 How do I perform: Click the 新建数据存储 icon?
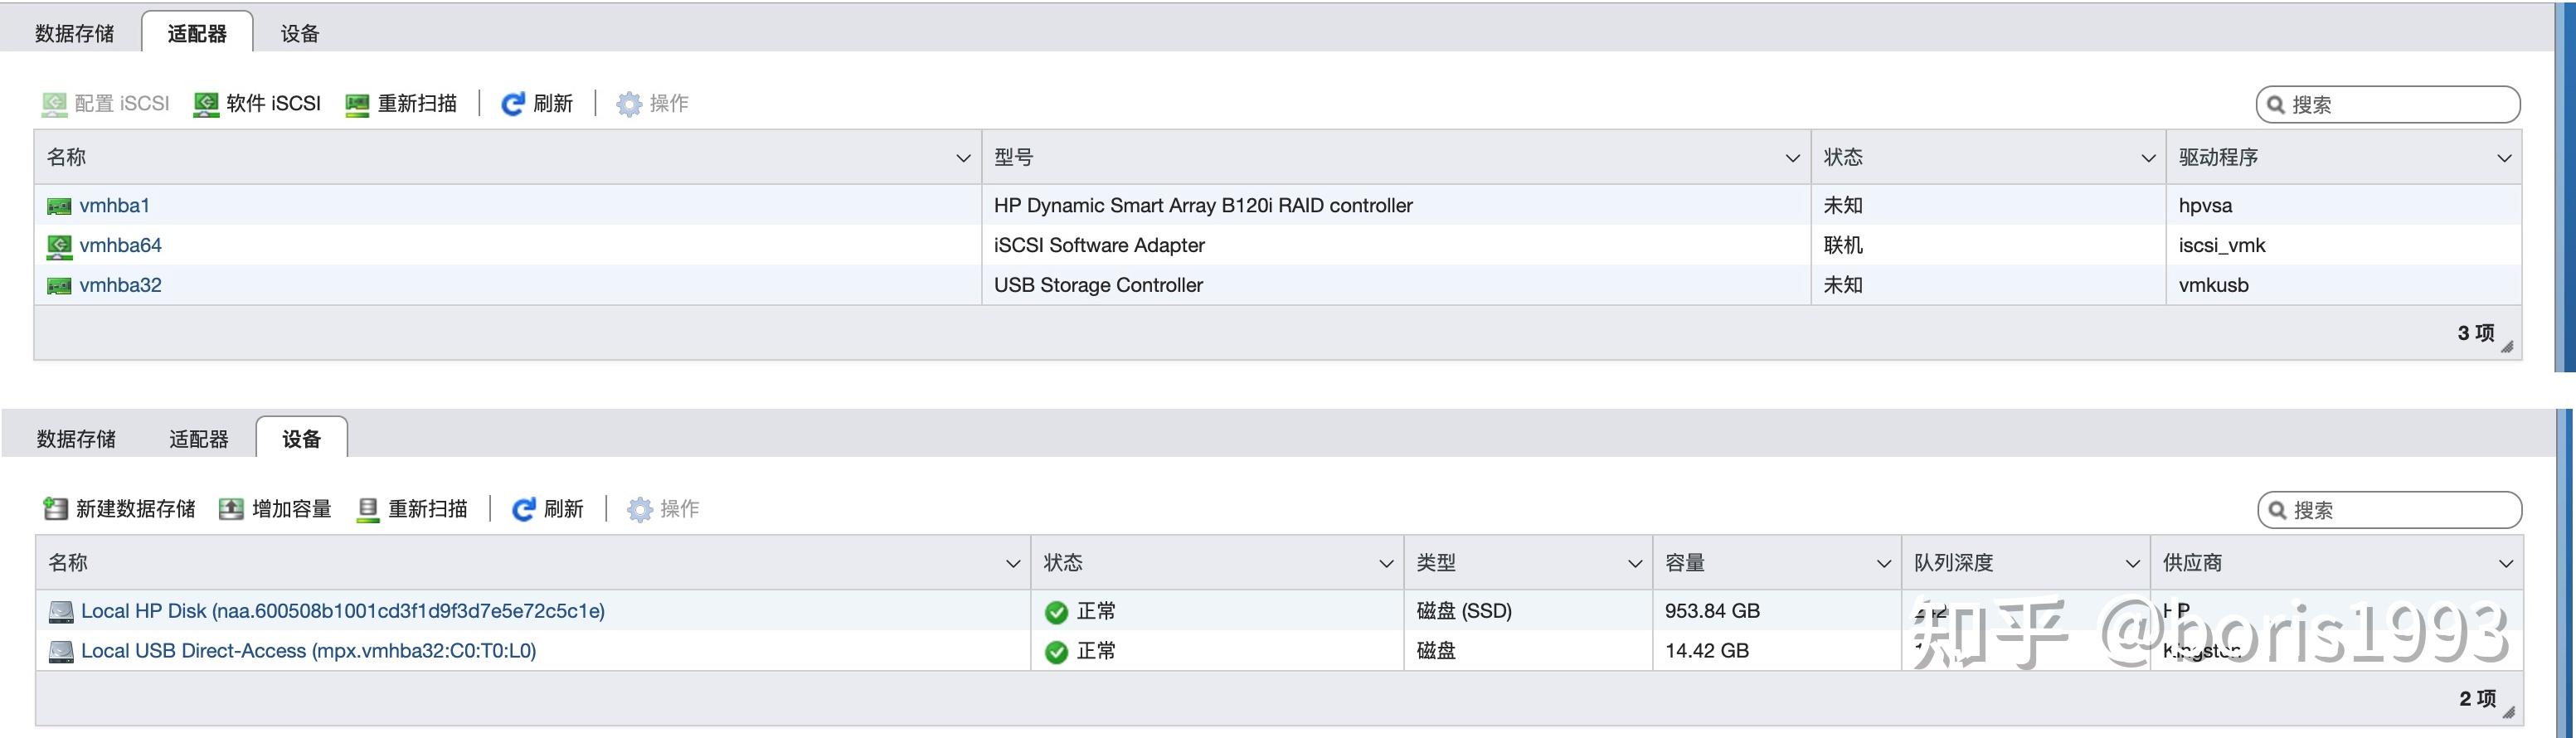tap(56, 509)
